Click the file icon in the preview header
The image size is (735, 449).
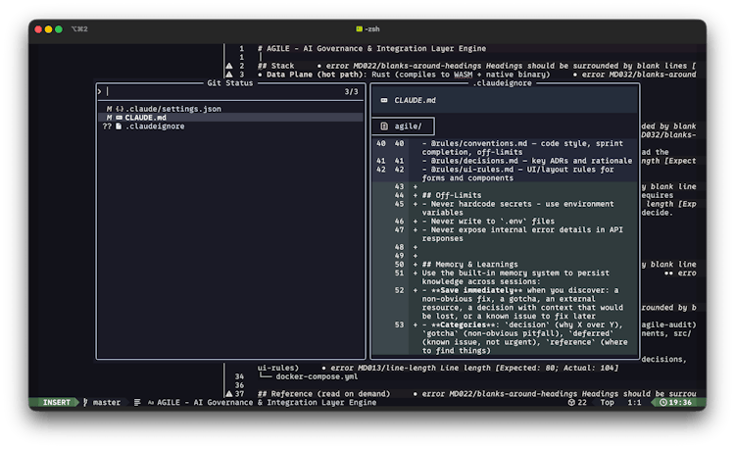point(382,100)
